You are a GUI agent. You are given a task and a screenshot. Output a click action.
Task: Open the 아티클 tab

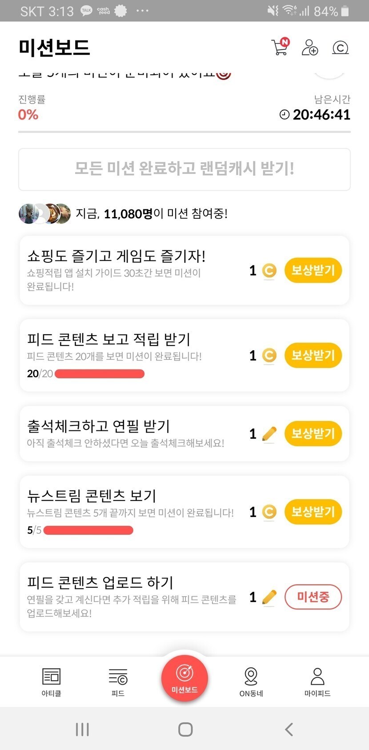coord(51,682)
